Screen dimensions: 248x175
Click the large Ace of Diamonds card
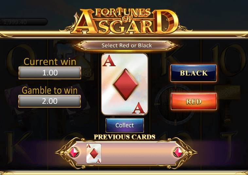(x=125, y=84)
